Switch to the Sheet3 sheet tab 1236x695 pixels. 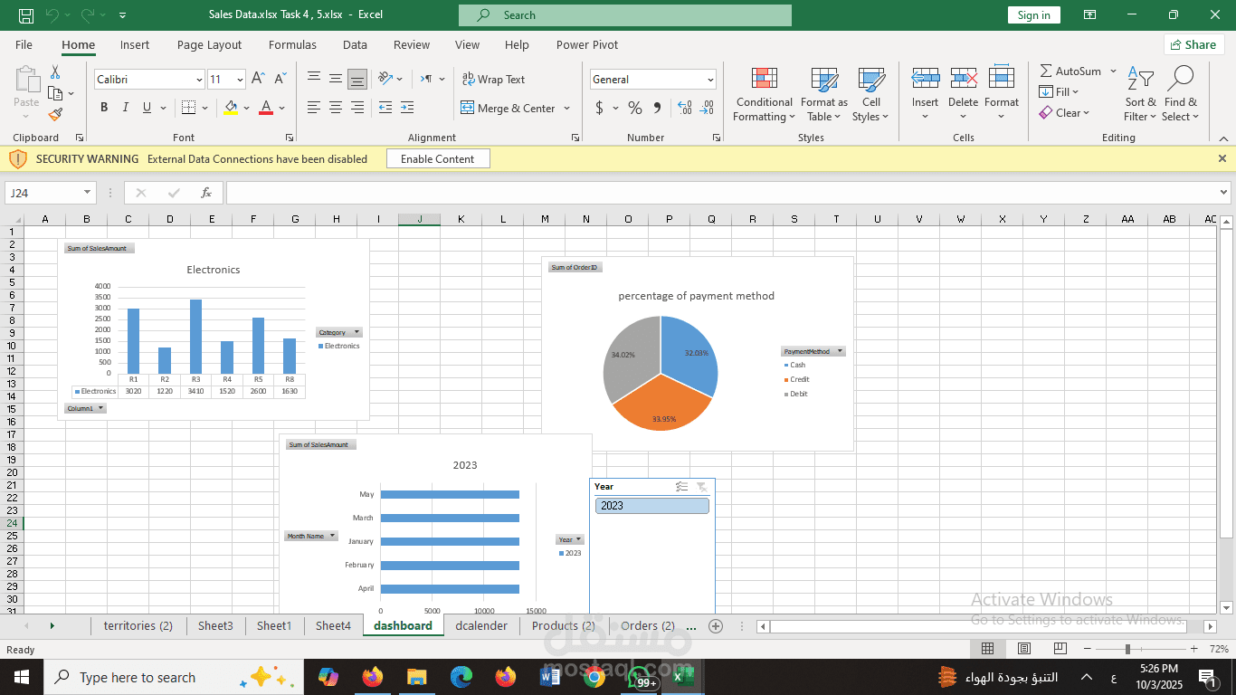click(215, 625)
